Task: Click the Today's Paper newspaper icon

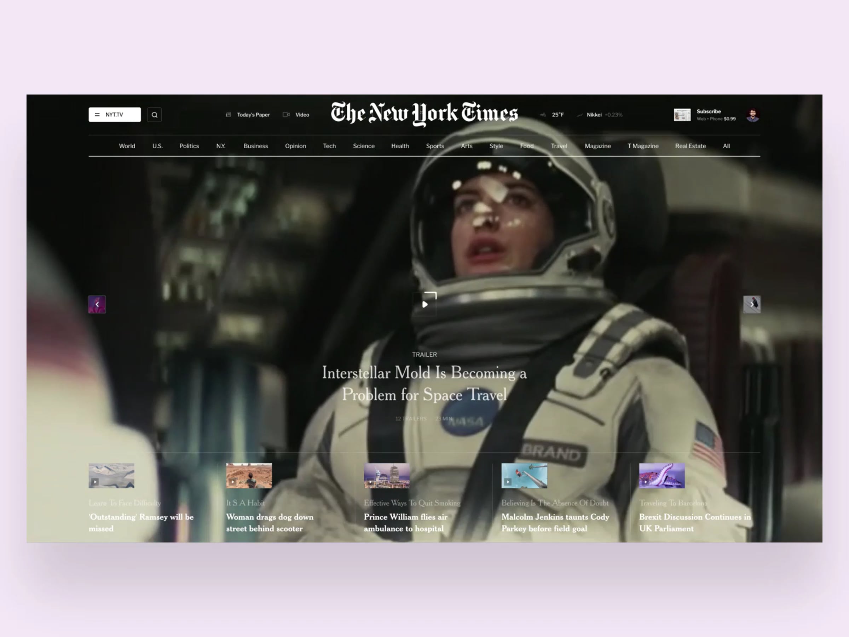Action: 229,115
